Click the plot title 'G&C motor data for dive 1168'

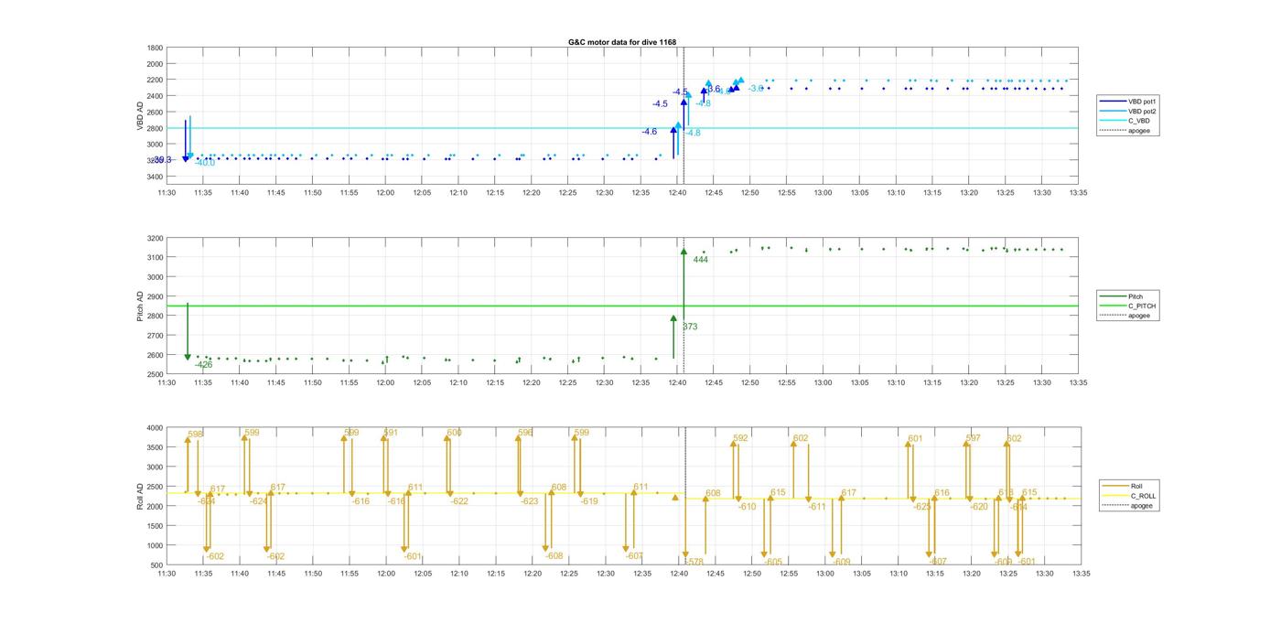point(622,42)
